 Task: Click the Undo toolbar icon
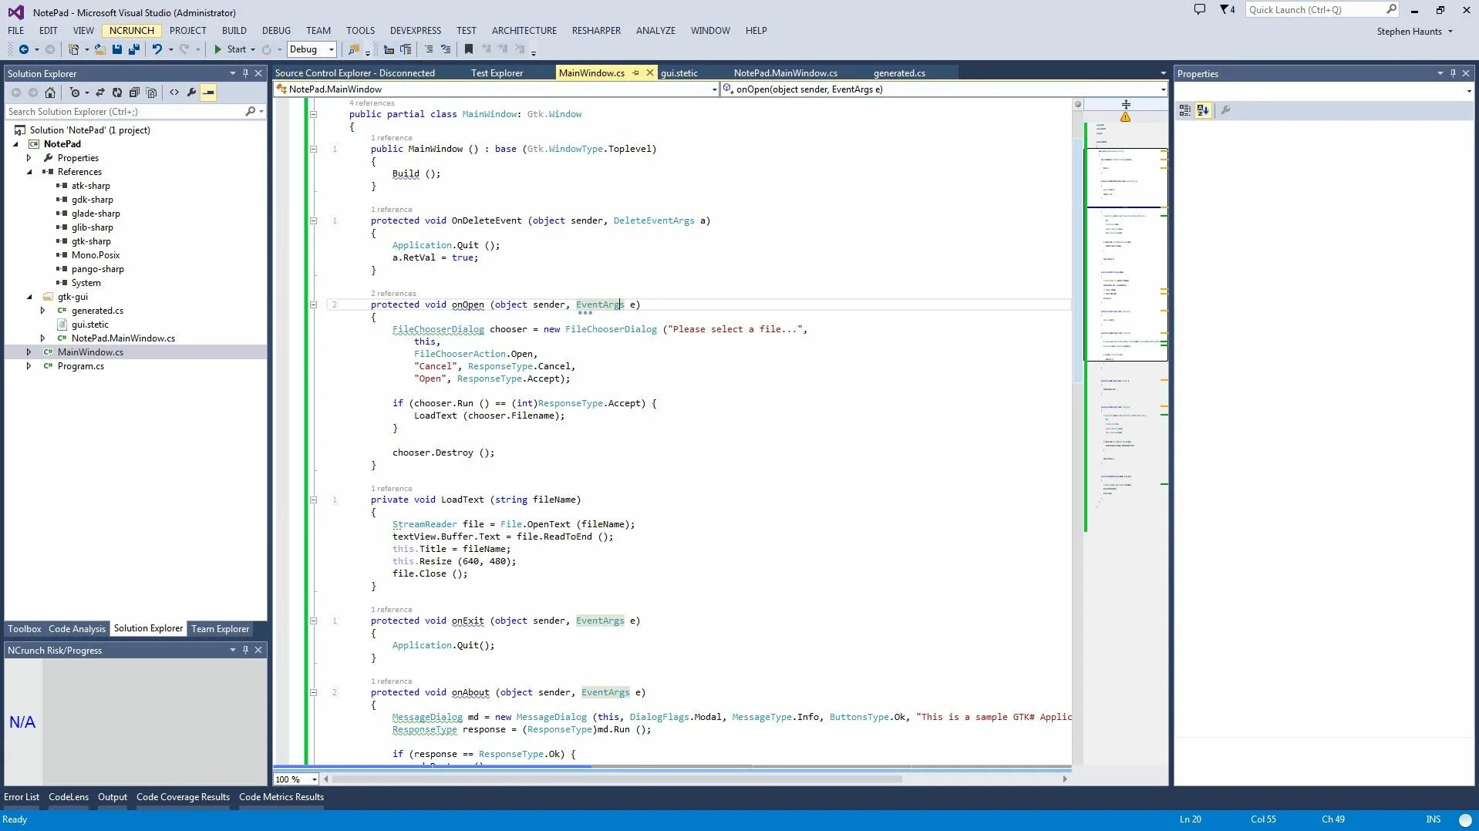(x=157, y=49)
